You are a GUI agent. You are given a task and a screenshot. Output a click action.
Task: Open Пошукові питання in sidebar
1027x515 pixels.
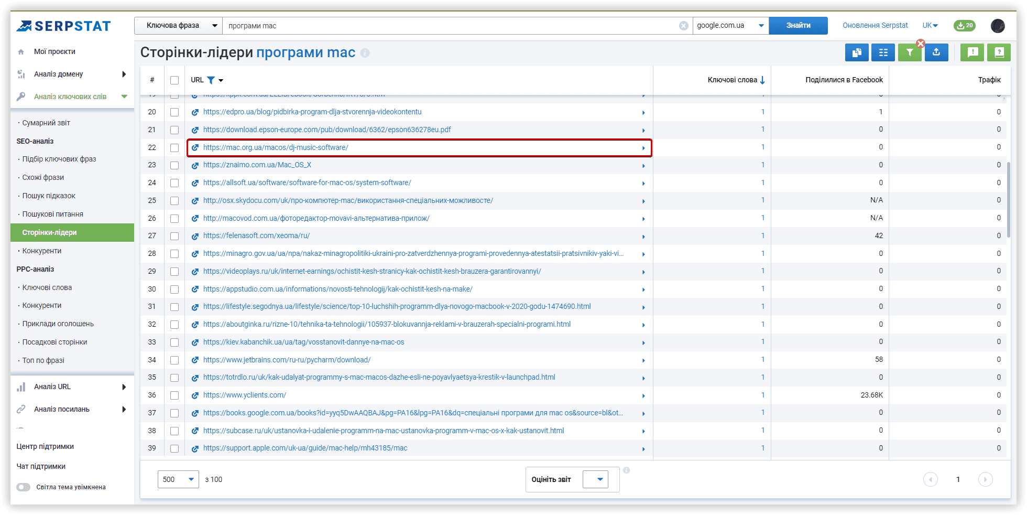click(53, 214)
